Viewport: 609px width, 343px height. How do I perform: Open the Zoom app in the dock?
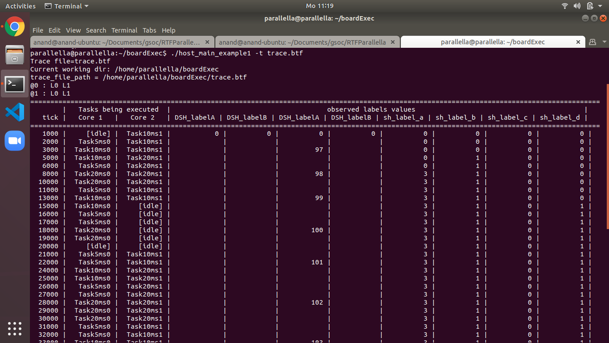[x=15, y=141]
